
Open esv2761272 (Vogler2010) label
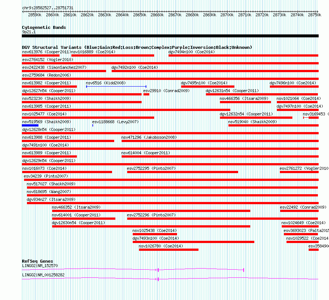point(304,168)
